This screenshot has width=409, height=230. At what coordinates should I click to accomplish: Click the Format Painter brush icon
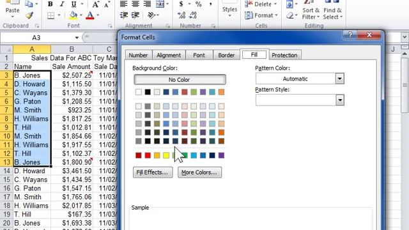(29, 15)
